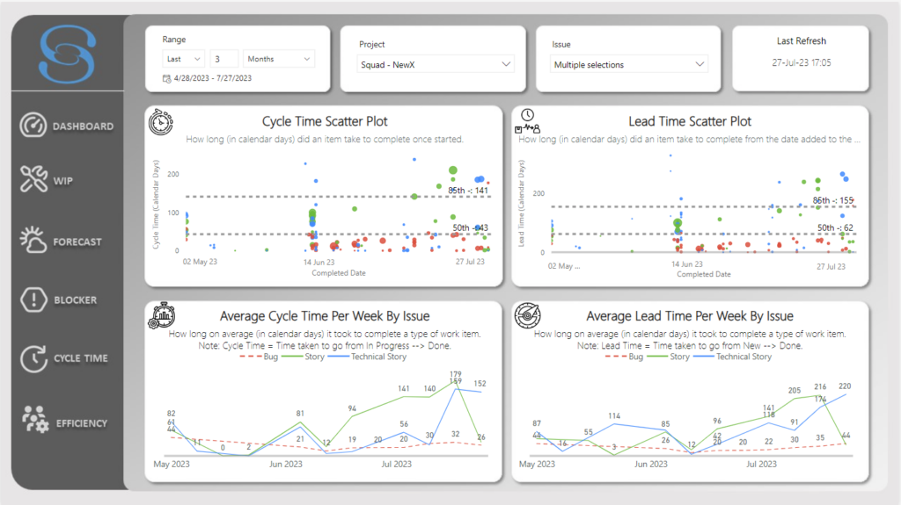Click the target icon beside Average Lead Time
The height and width of the screenshot is (505, 901).
pos(528,315)
